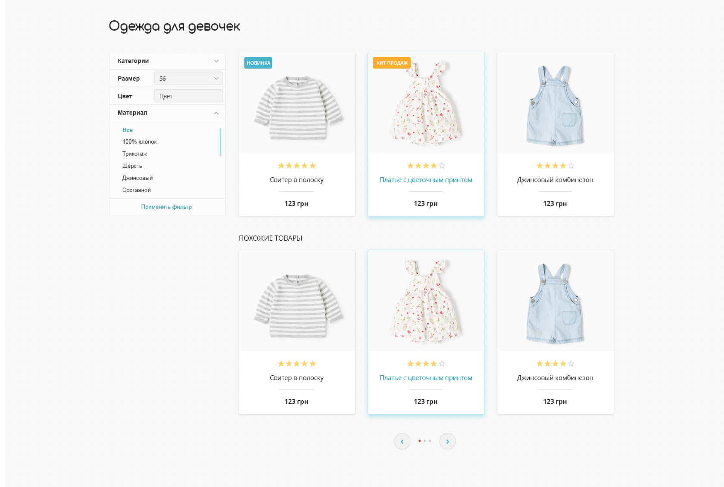
Task: Select the Составной material option
Action: pyautogui.click(x=137, y=190)
